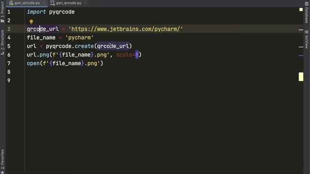Viewport: 310px width, 174px height.
Task: Click the 'pycharm' string literal
Action: tap(79, 38)
